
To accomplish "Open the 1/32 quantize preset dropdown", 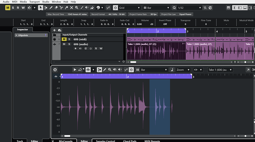I will (x=189, y=8).
